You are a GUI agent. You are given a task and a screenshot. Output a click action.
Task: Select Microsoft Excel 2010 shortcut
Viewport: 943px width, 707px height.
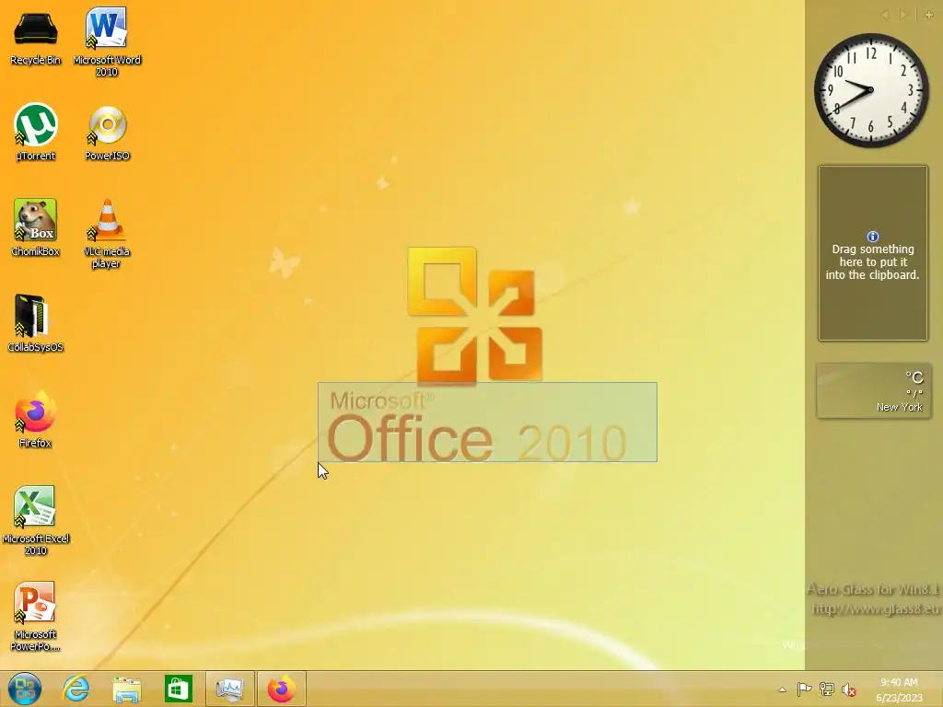pos(36,520)
